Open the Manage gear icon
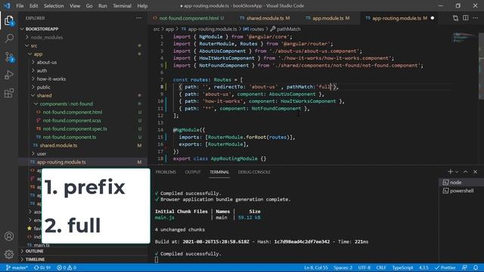484x272 pixels. (9, 254)
